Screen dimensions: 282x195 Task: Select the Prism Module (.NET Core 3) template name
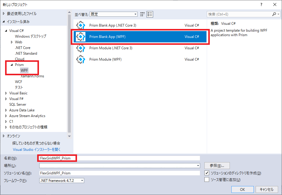pos(111,48)
